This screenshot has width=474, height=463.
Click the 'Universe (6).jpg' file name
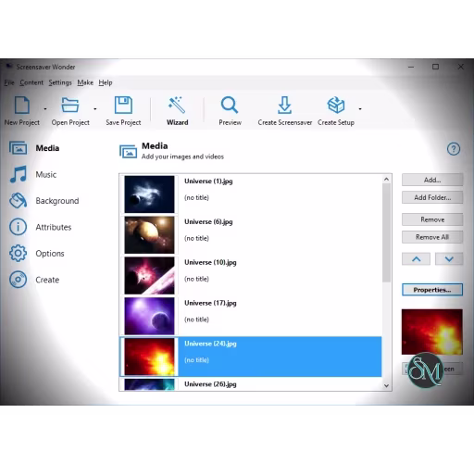click(x=208, y=221)
